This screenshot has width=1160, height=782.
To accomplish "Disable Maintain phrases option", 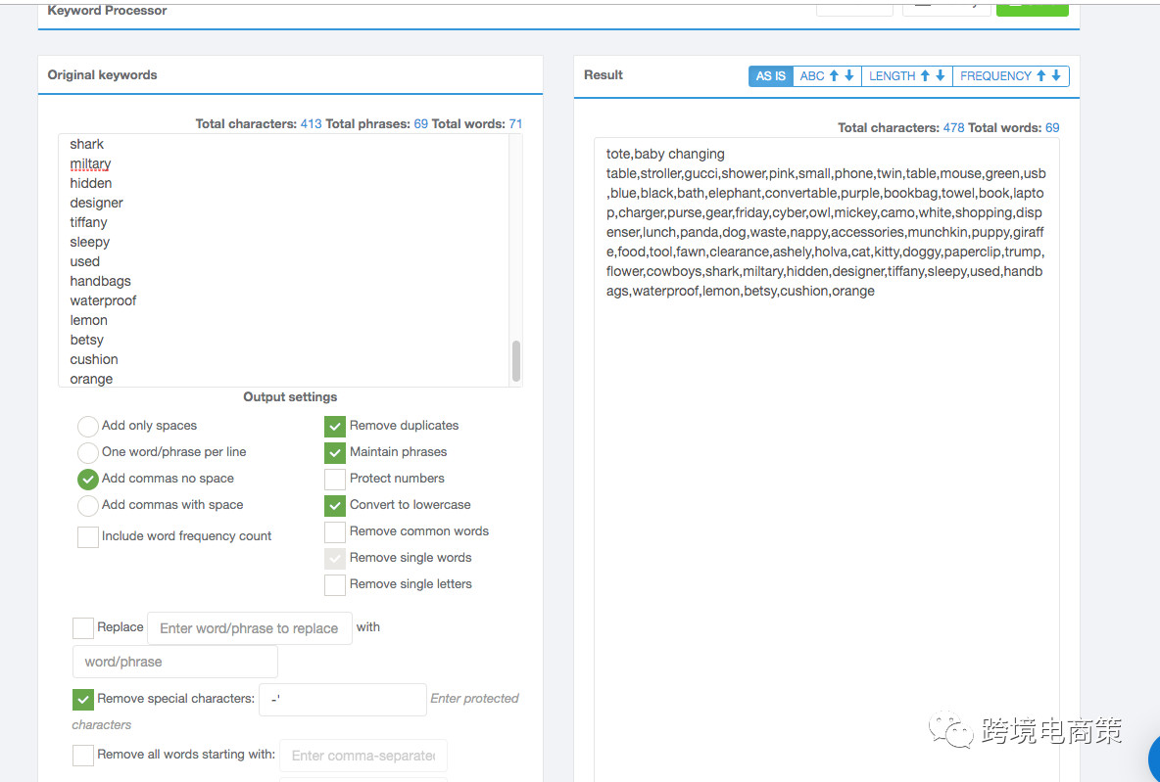I will pos(335,452).
